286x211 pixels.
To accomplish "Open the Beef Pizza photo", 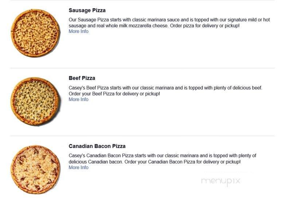I will [35, 101].
